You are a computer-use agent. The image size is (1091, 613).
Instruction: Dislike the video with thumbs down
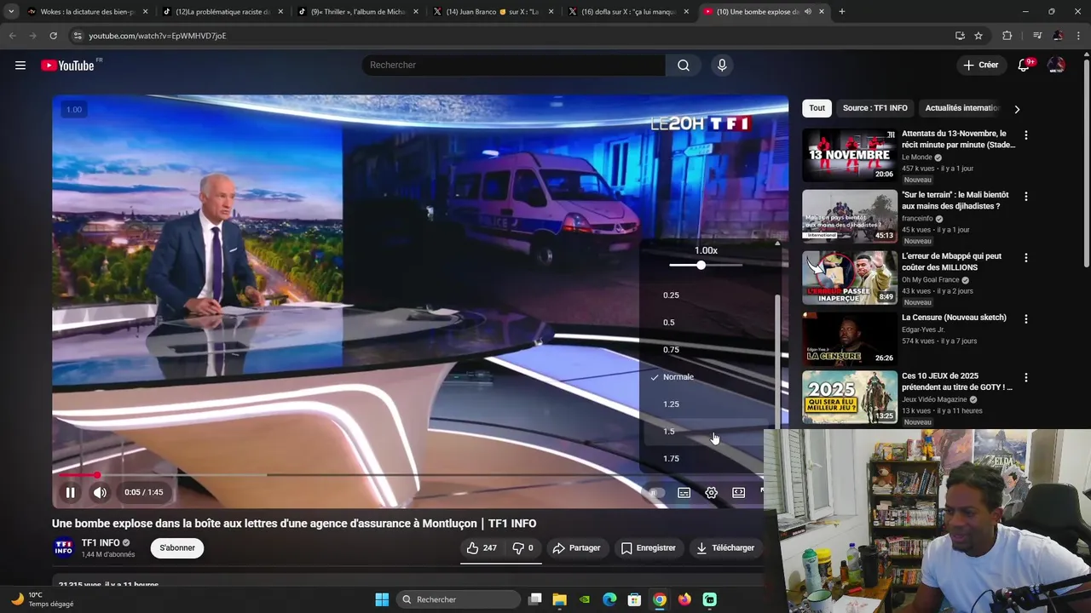pos(522,548)
